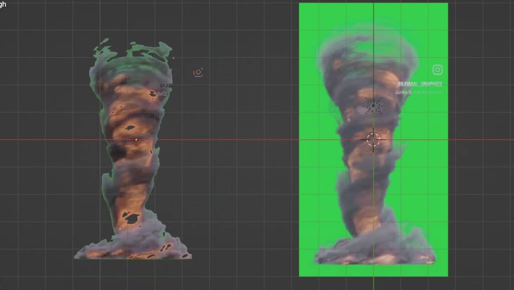Click the orange origin dot of keyed tornado
The width and height of the screenshot is (514, 290).
click(136, 140)
